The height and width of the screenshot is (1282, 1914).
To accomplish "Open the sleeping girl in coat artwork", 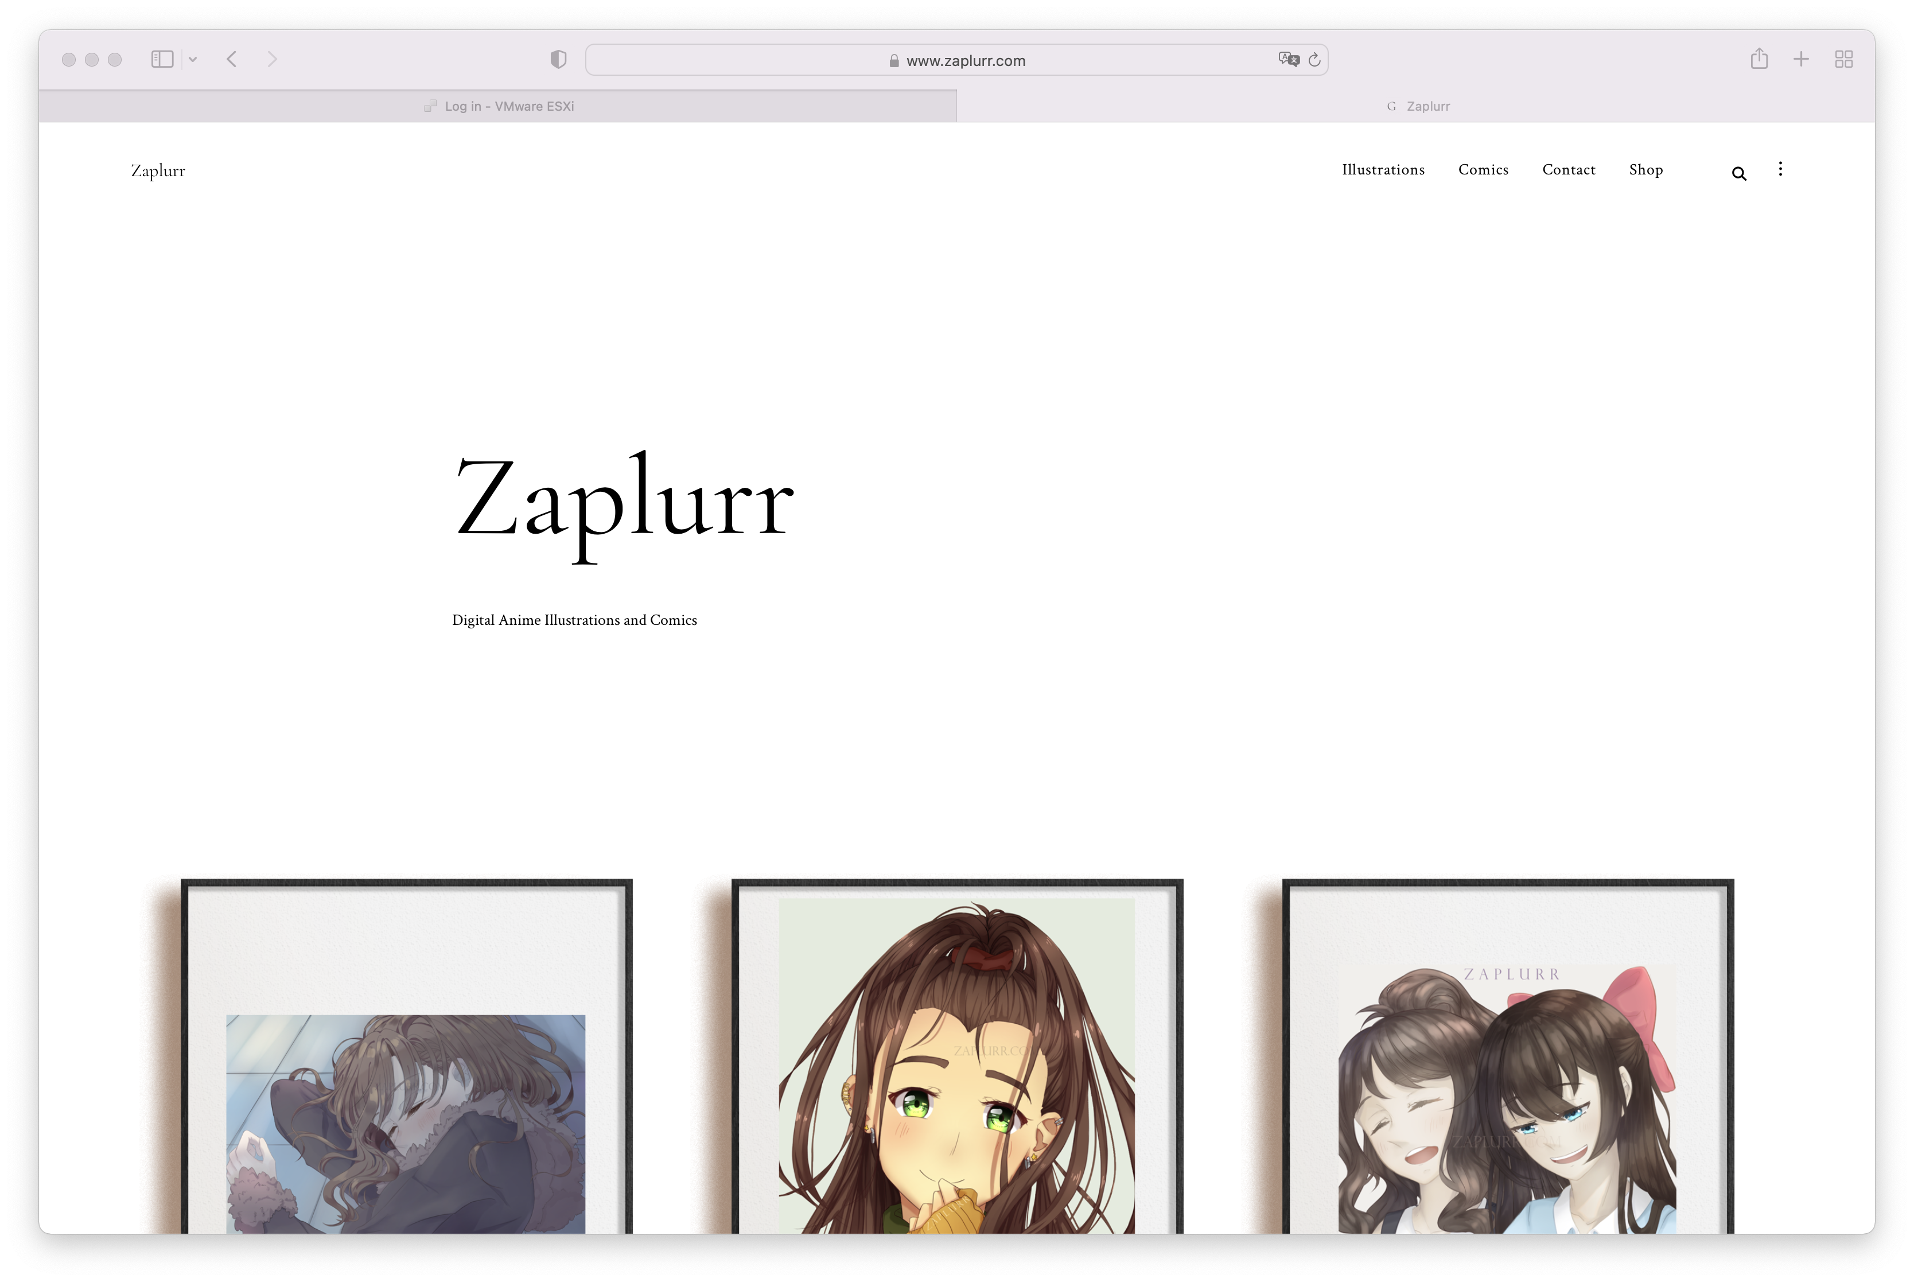I will coord(406,1056).
